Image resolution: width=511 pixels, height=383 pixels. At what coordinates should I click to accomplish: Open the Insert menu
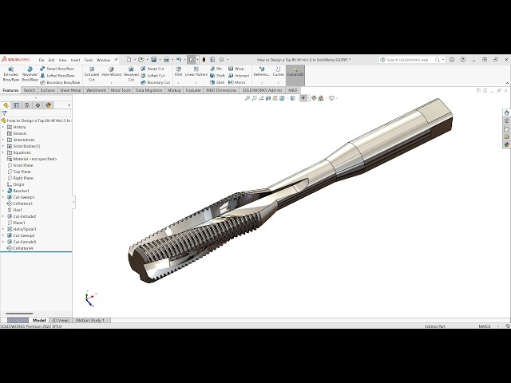tap(75, 61)
